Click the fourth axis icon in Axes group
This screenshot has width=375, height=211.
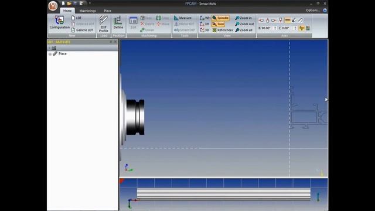click(x=281, y=21)
